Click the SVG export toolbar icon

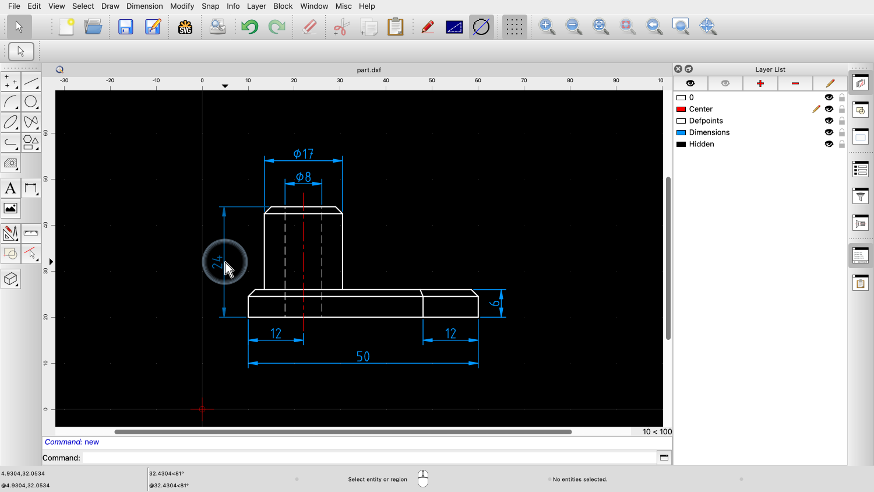click(185, 26)
